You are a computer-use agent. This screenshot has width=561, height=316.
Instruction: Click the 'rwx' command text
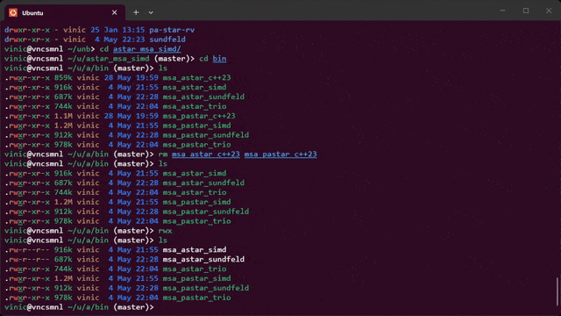click(165, 231)
